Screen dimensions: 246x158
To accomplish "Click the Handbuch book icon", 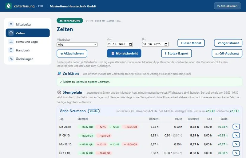I will (x=11, y=50).
